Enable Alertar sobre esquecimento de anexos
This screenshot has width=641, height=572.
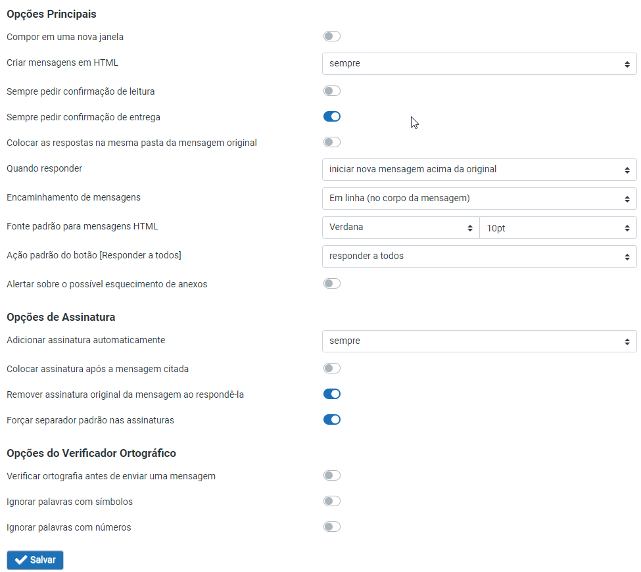[x=331, y=283]
